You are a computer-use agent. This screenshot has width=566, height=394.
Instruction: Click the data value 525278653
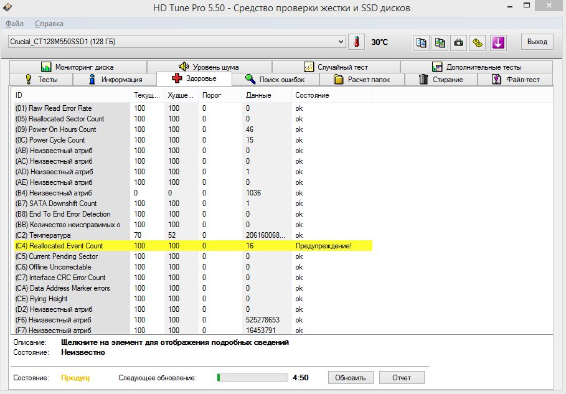263,320
